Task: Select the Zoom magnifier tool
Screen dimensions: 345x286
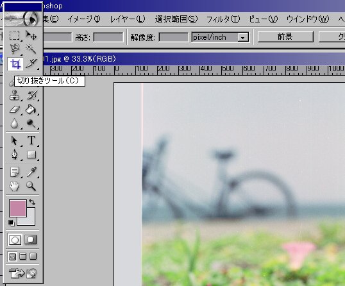Action: 31,186
